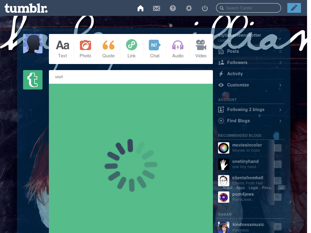Log out with the power icon
311x233 pixels.
coord(205,8)
